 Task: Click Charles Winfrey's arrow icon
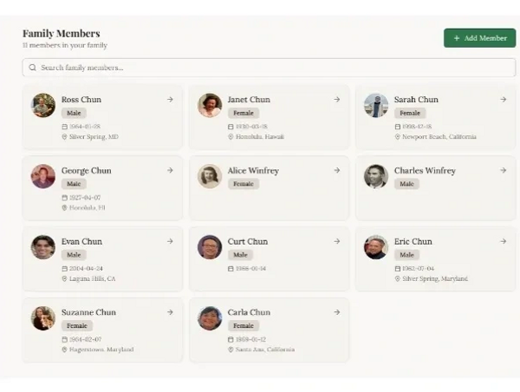[503, 171]
